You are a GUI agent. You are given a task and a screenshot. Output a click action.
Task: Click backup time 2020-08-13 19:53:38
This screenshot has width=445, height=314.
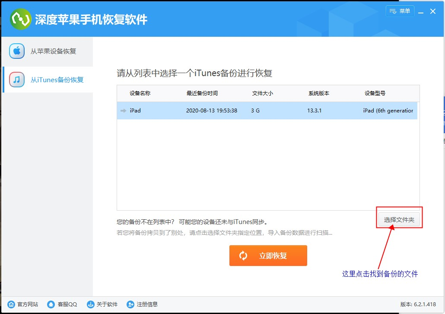(x=211, y=111)
